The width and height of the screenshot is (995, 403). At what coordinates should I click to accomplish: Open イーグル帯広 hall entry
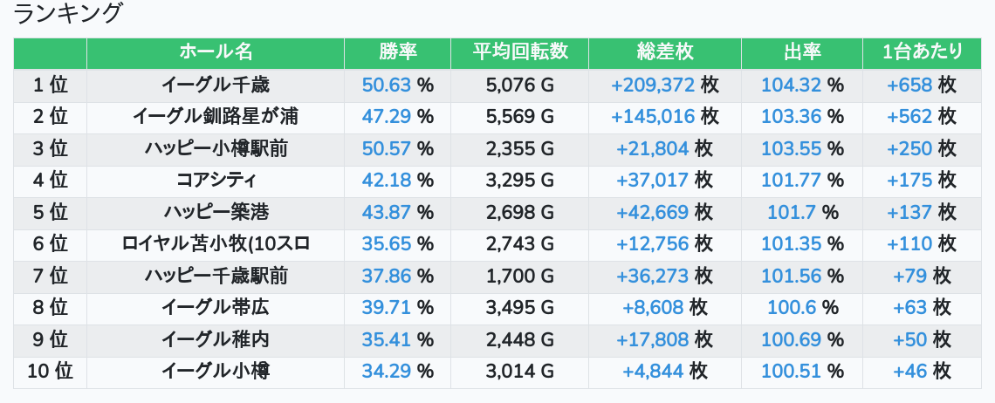click(x=216, y=308)
